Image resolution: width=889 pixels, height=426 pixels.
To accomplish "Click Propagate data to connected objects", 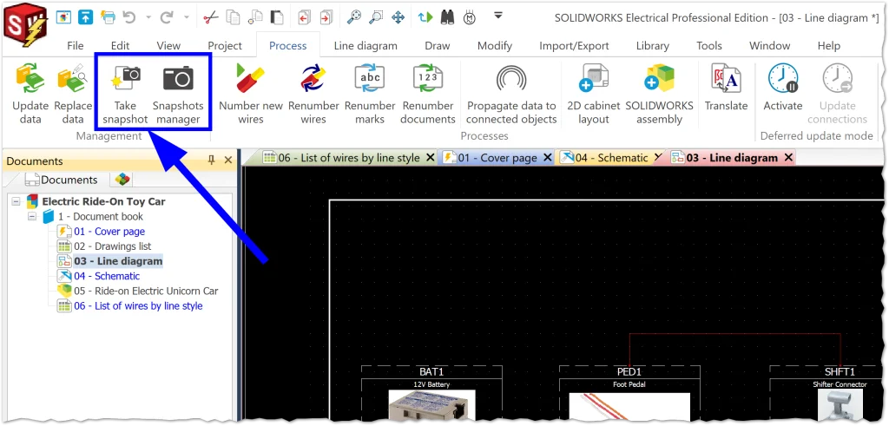I will tap(511, 80).
